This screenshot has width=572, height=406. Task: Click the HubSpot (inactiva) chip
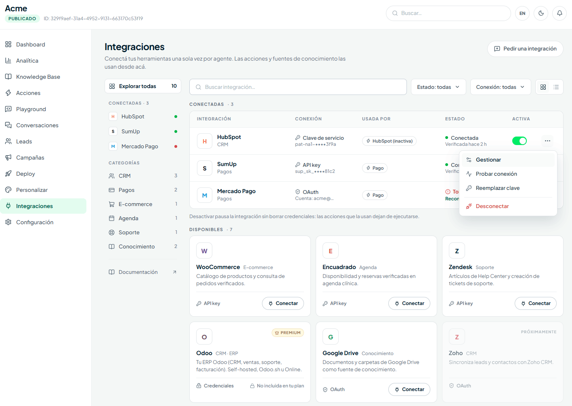[x=389, y=141]
